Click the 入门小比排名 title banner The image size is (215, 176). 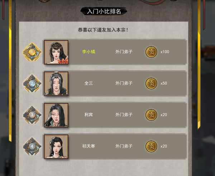104,11
